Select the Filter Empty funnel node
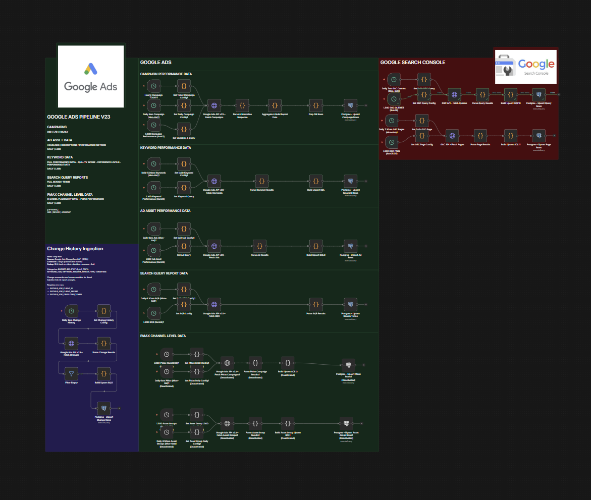Image resolution: width=591 pixels, height=500 pixels. click(71, 373)
